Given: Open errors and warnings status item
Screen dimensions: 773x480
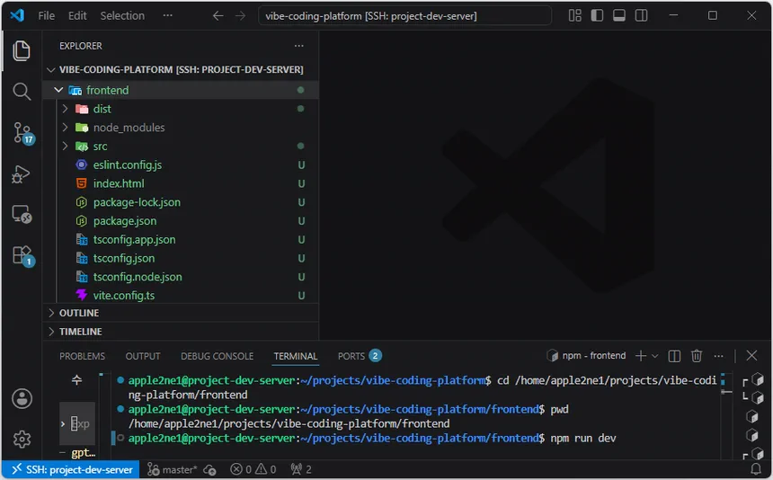Looking at the screenshot, I should point(253,469).
